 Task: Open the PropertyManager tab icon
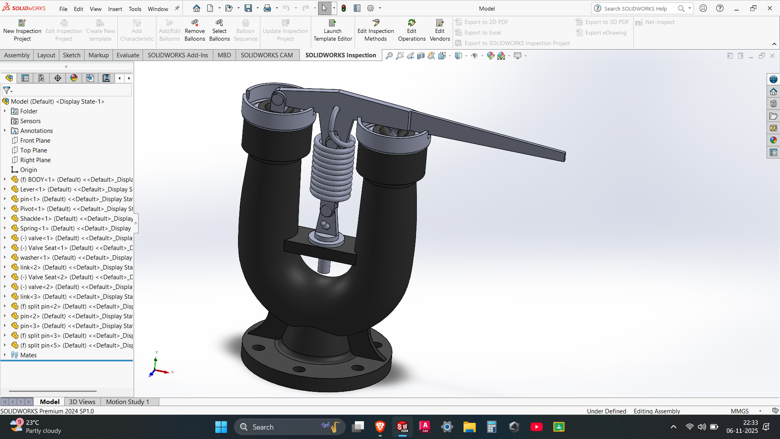(x=25, y=78)
